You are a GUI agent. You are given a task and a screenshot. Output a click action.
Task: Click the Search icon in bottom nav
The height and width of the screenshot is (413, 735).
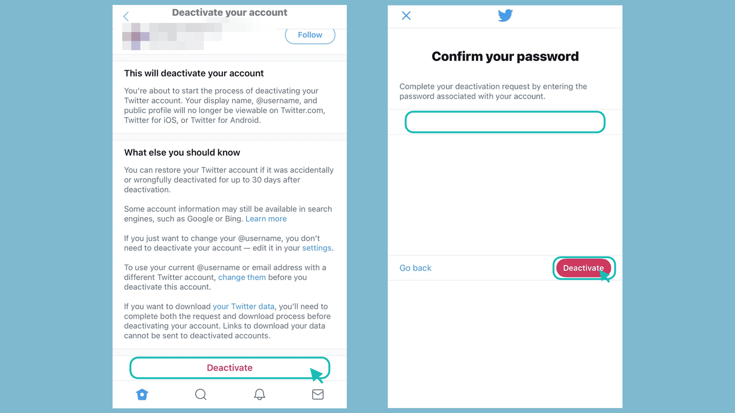click(201, 394)
